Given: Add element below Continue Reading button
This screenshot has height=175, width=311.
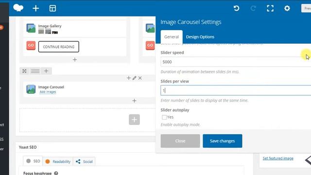Looking at the screenshot, I should tap(75, 59).
